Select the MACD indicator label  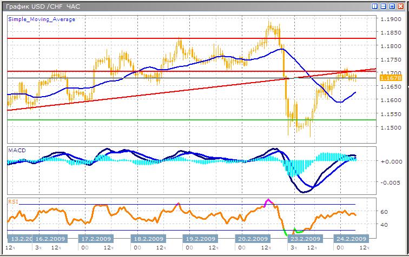[x=17, y=150]
